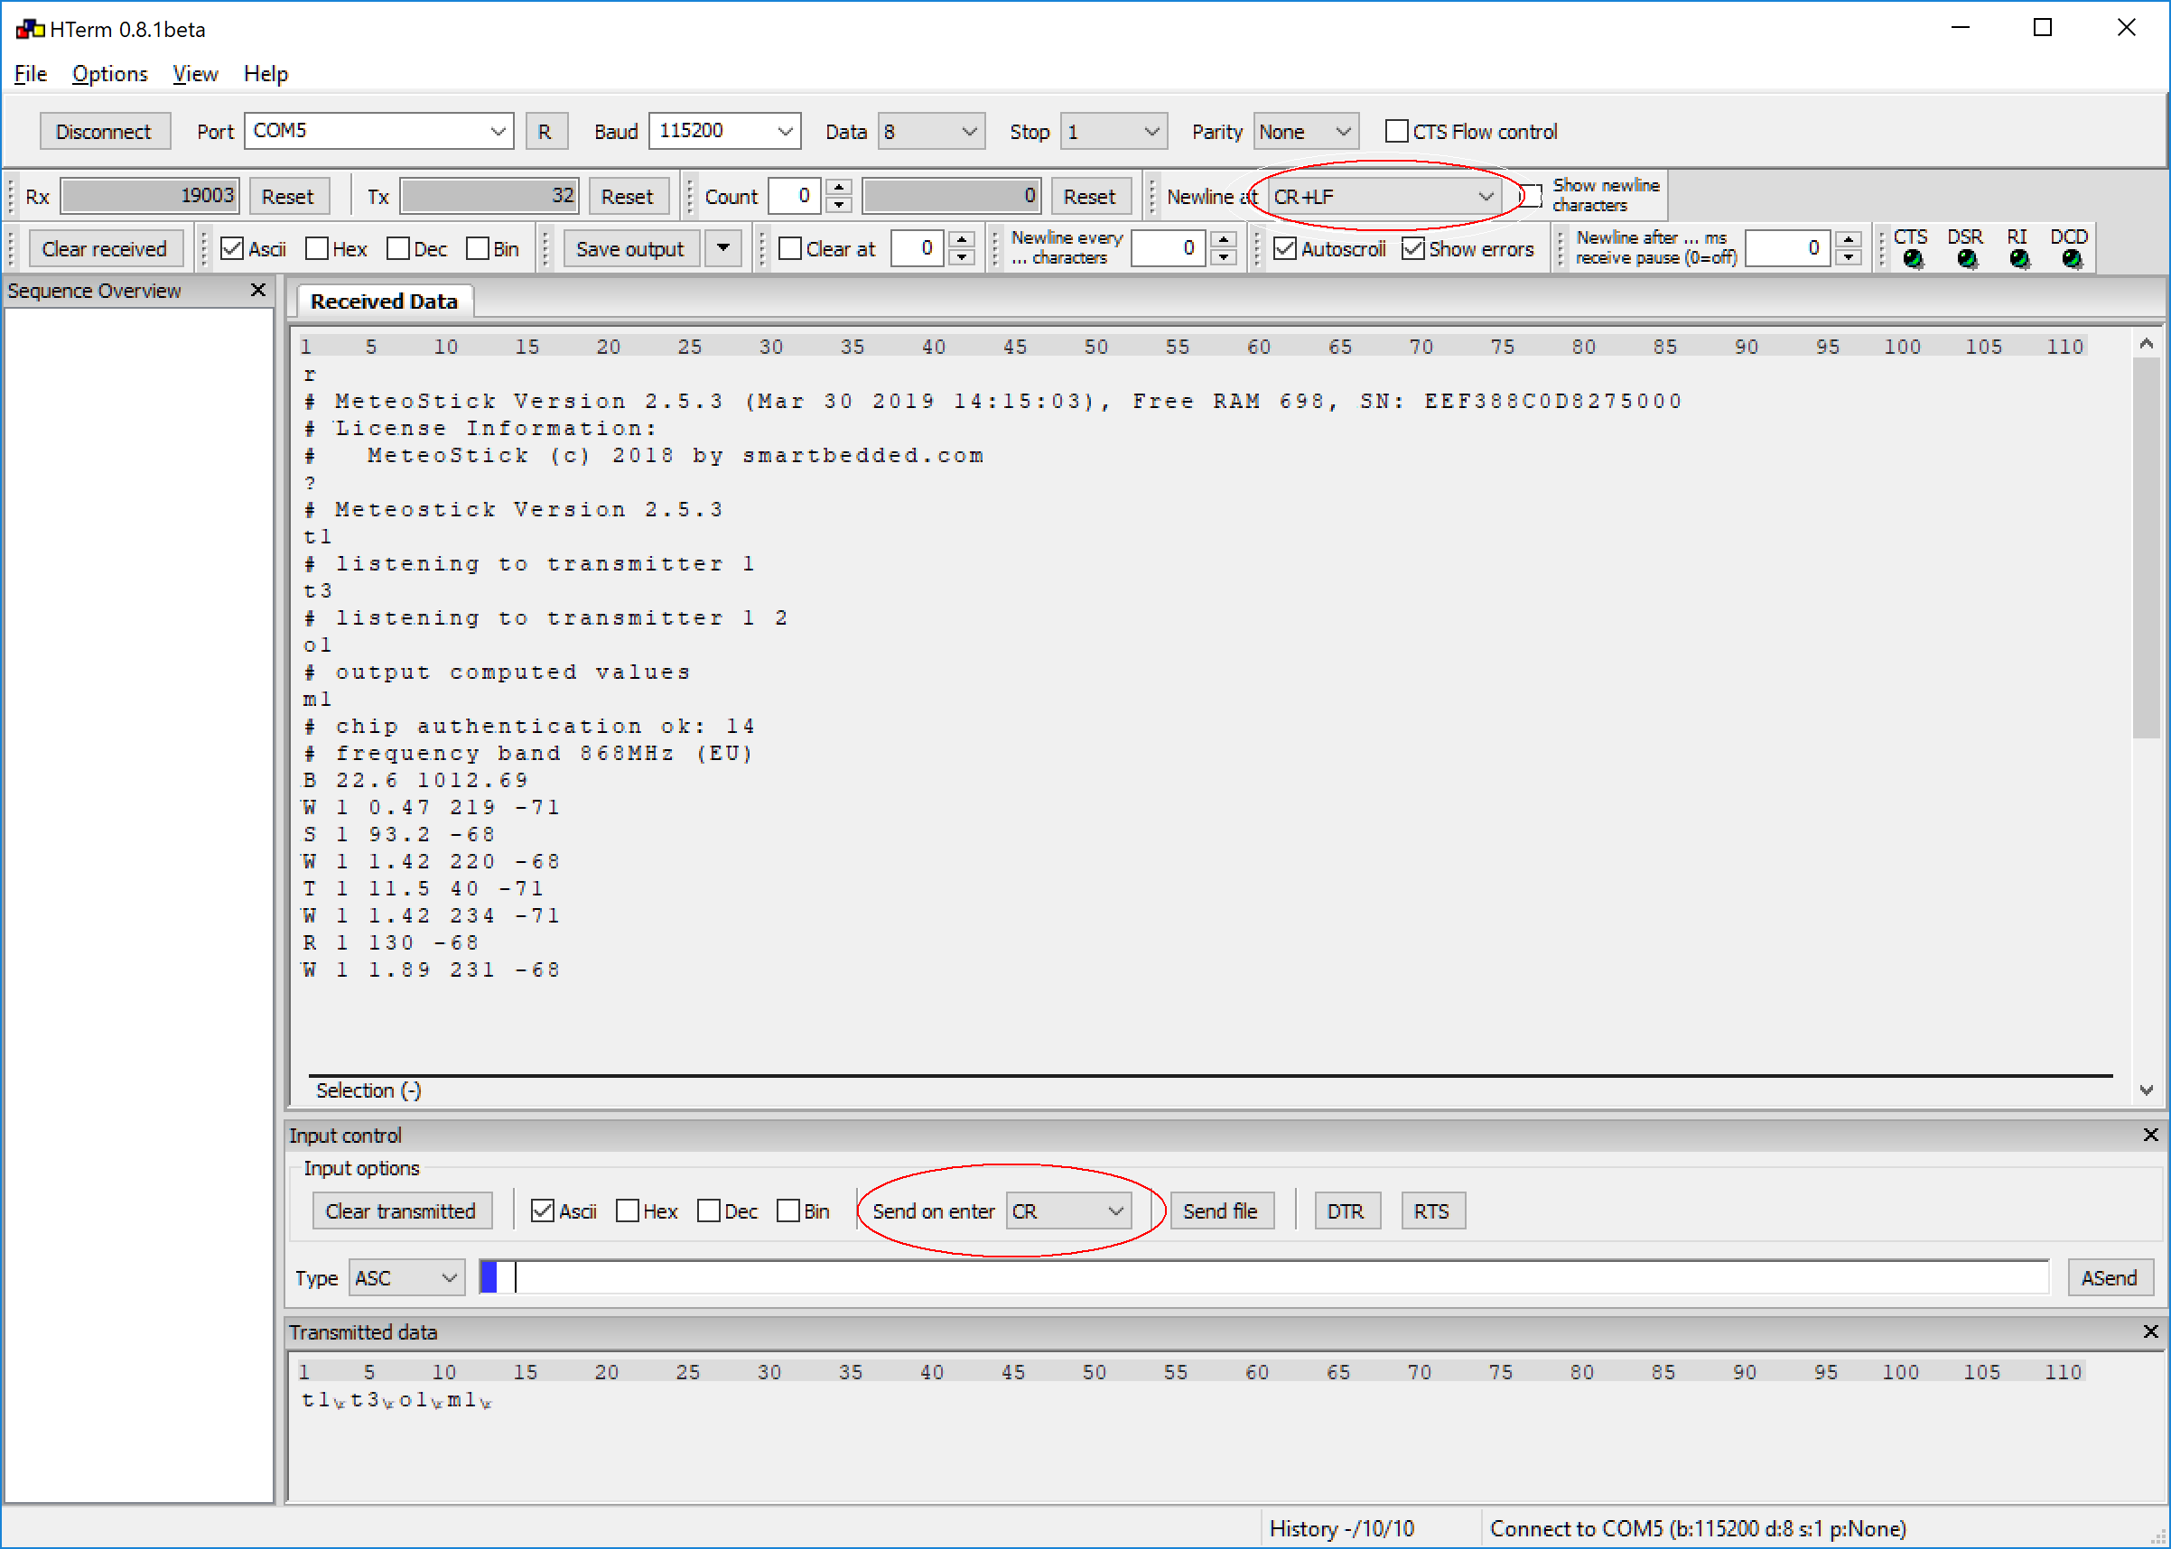Viewport: 2171px width, 1549px height.
Task: Click the CTS status indicator LED
Action: pos(1913,258)
